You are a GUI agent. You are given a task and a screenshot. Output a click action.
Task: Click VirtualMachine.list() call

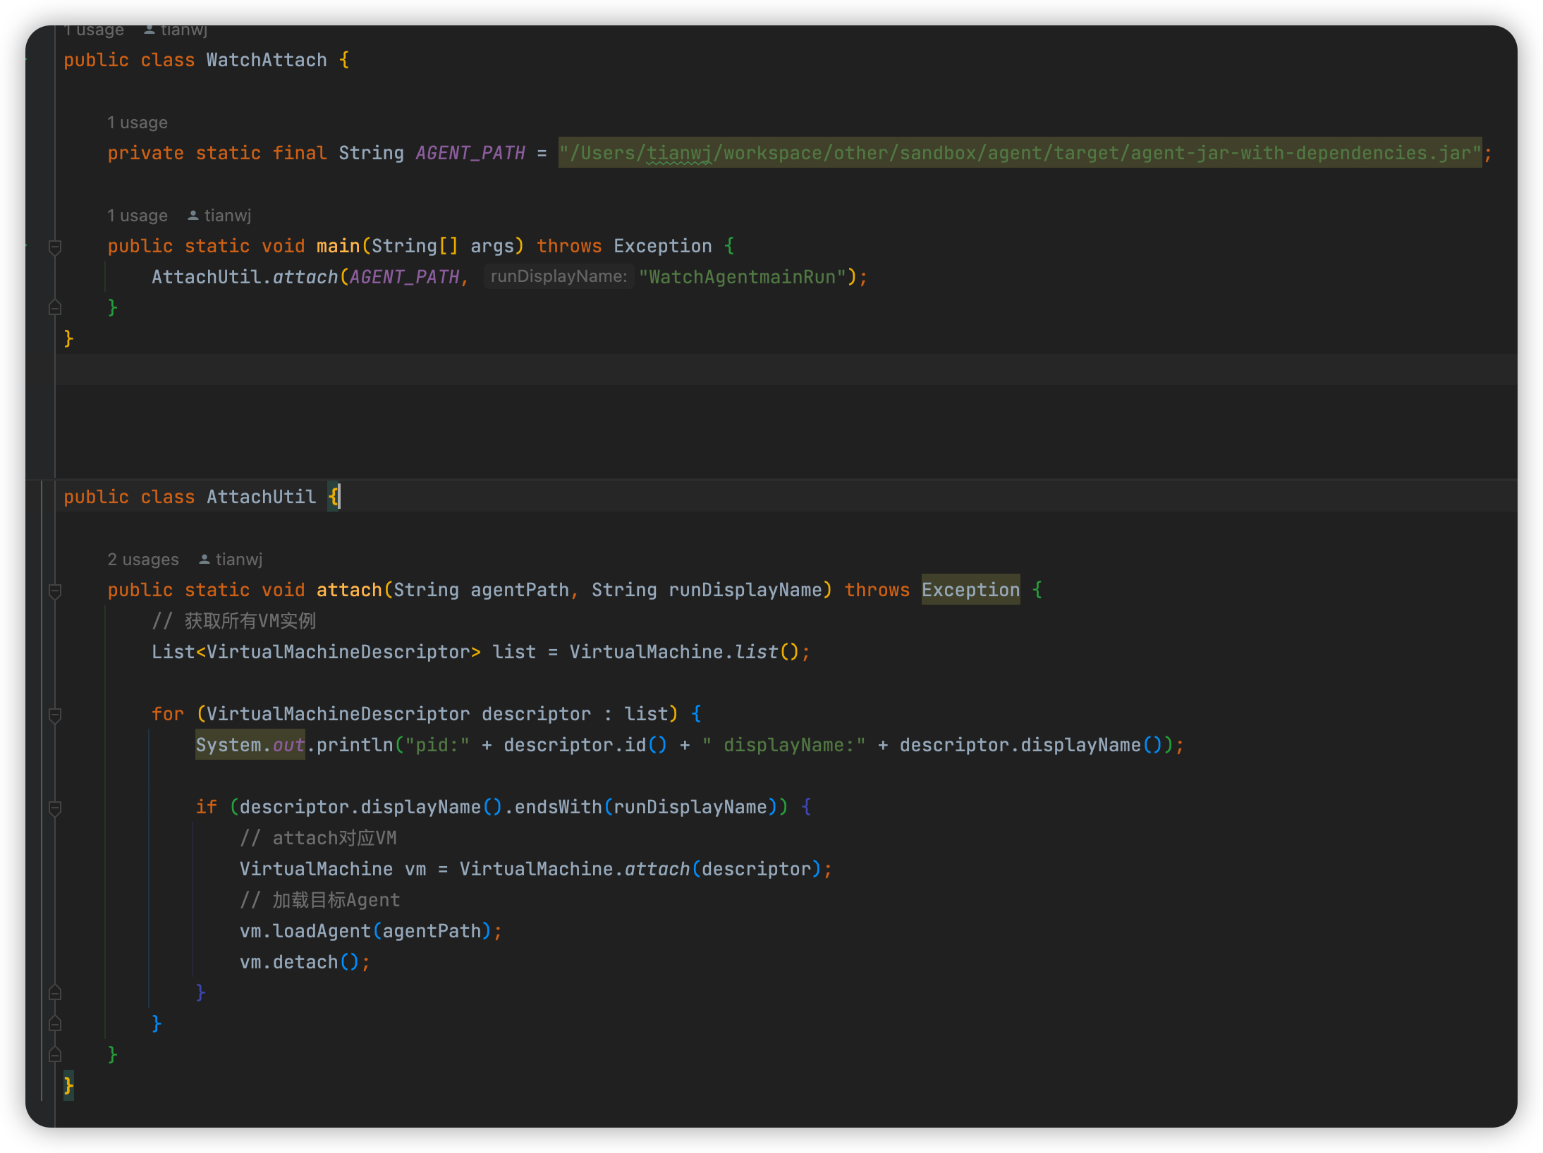click(683, 652)
